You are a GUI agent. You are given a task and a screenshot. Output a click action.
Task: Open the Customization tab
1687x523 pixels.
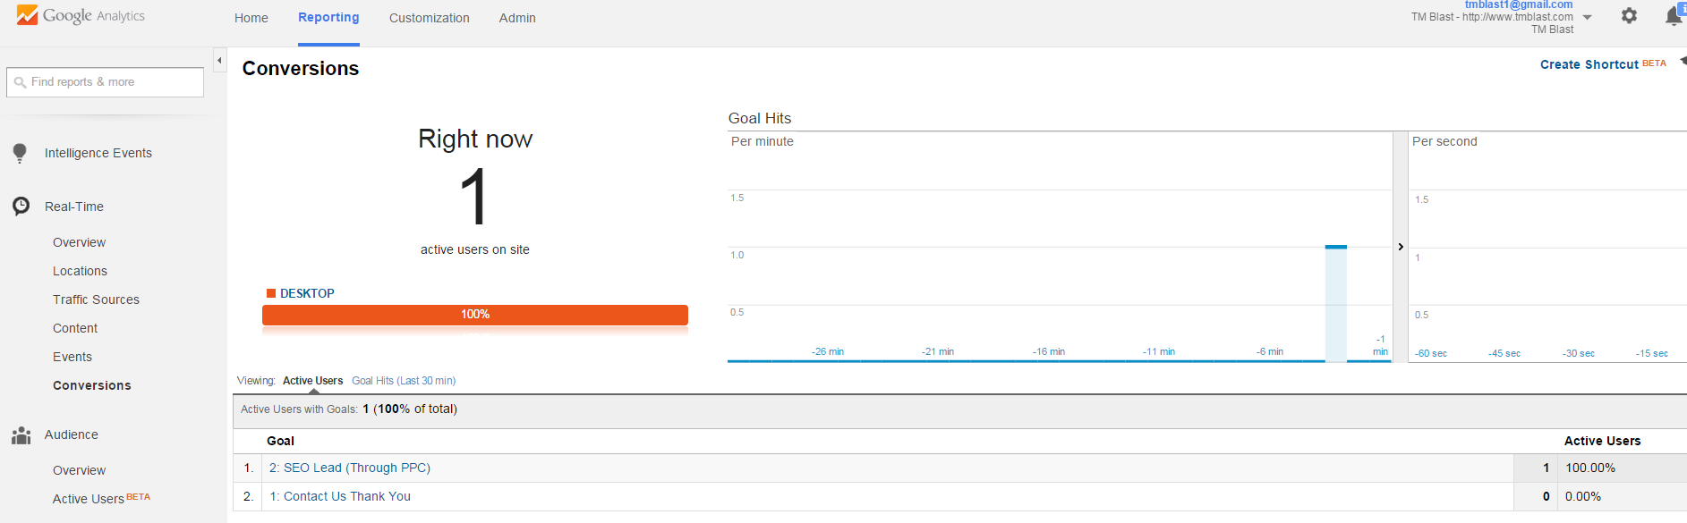(x=429, y=18)
